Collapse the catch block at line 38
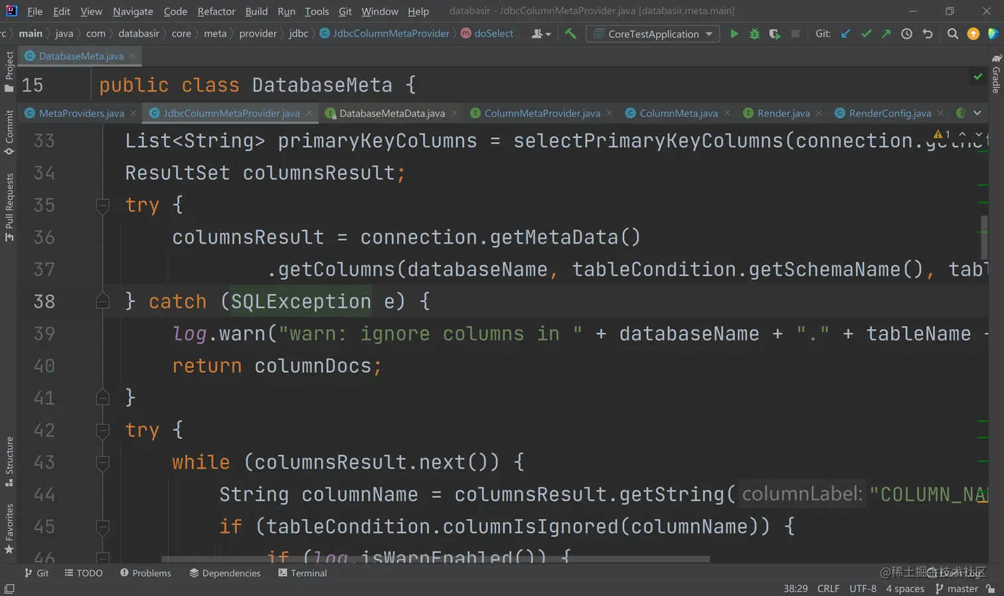This screenshot has height=596, width=1004. click(102, 301)
